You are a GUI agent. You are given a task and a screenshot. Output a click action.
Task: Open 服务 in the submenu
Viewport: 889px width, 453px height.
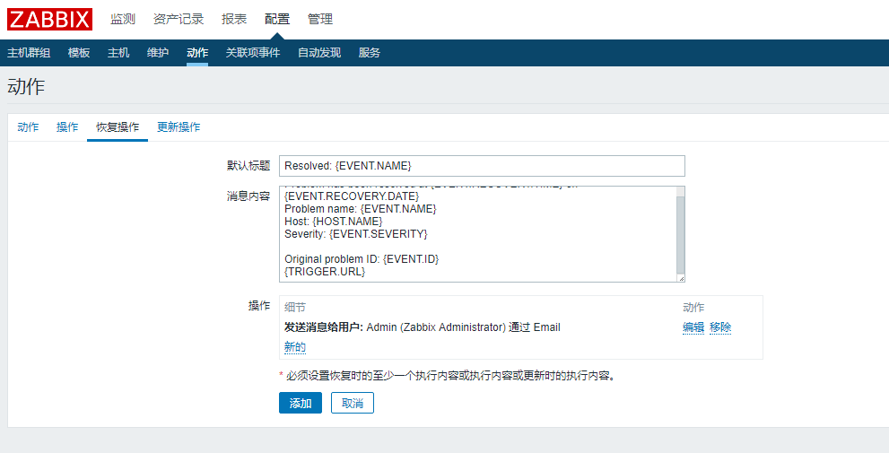coord(370,53)
